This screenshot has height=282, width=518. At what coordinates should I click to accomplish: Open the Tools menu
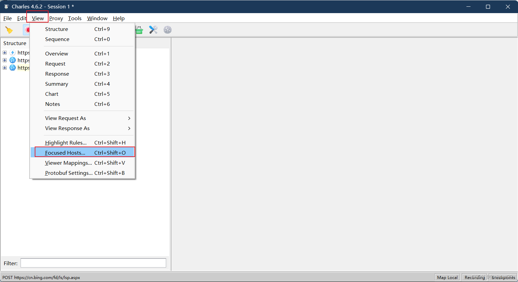point(75,18)
